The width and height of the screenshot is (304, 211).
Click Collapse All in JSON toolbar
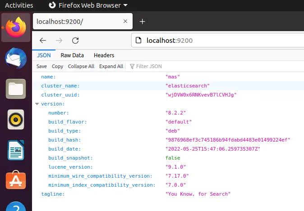(x=81, y=66)
